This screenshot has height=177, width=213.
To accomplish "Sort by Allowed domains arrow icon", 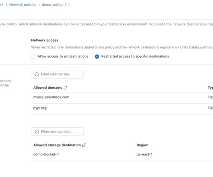I will click(66, 88).
